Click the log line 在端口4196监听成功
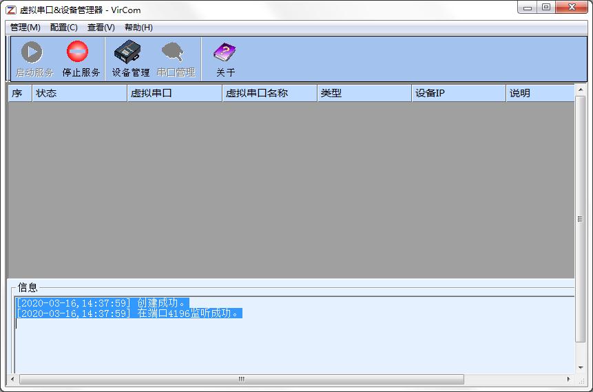 [x=129, y=313]
